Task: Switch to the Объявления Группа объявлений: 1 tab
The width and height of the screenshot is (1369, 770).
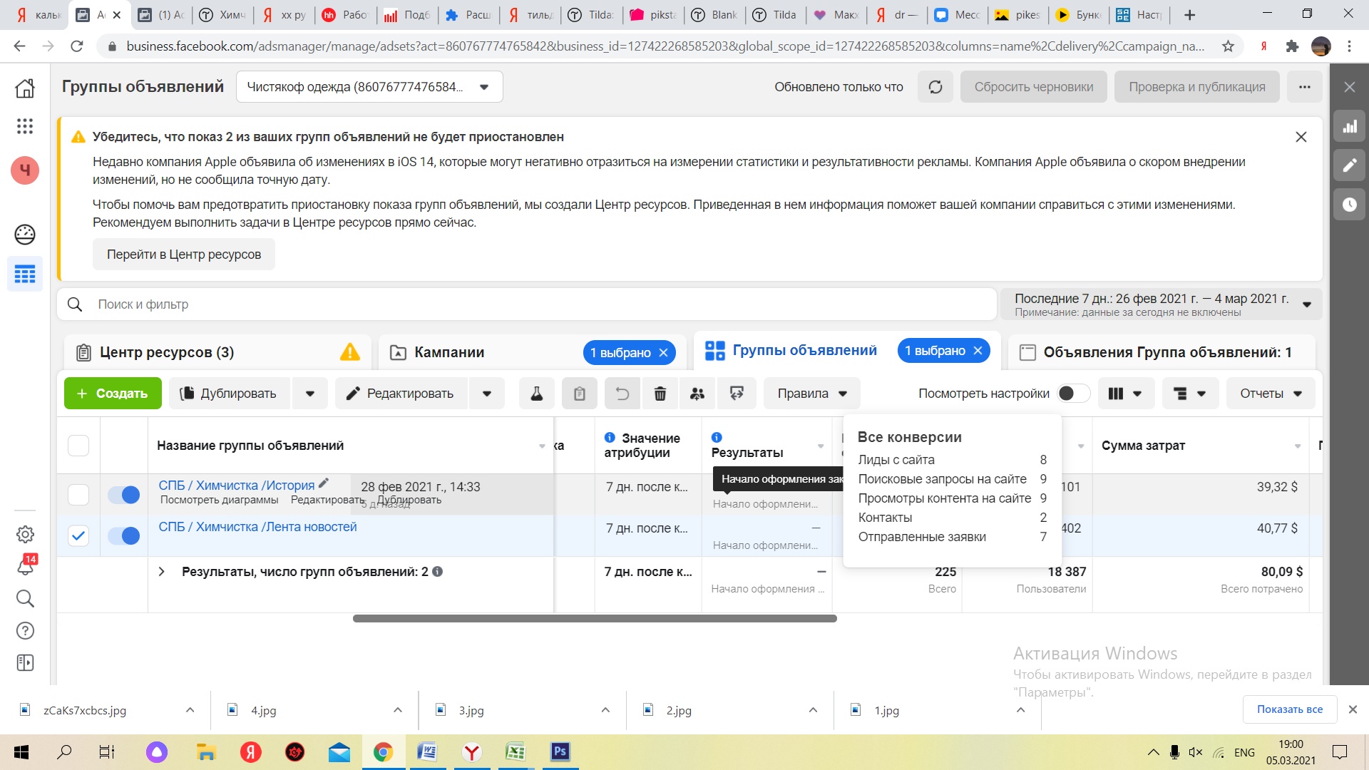Action: (x=1162, y=352)
